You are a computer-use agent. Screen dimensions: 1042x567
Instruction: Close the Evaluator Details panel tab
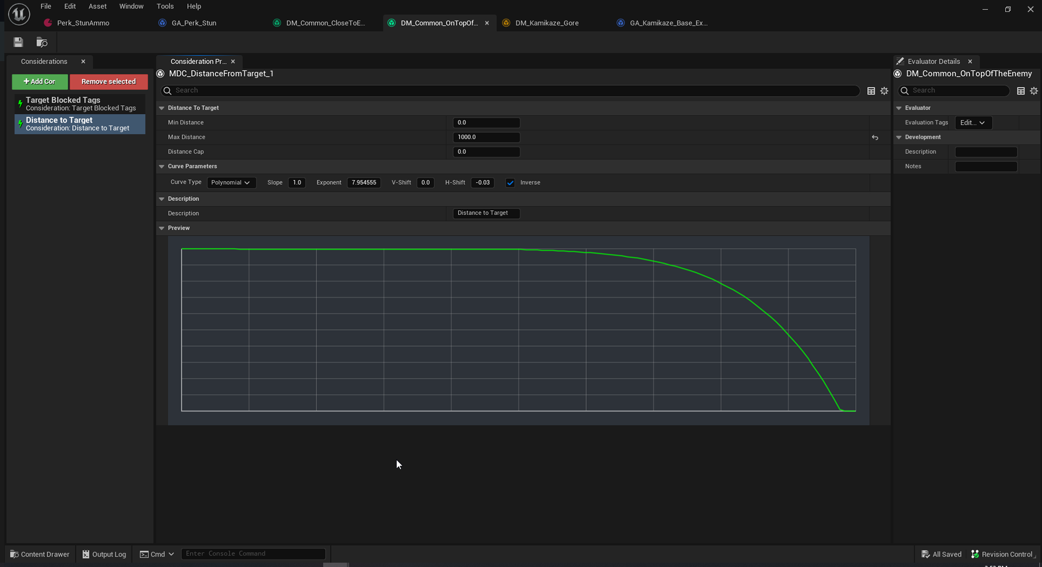click(x=970, y=61)
